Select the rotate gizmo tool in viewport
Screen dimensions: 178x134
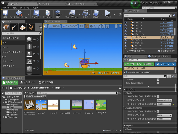[95, 26]
